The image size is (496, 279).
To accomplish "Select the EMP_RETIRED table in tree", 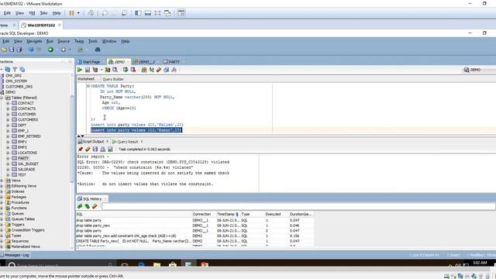I will (x=29, y=136).
